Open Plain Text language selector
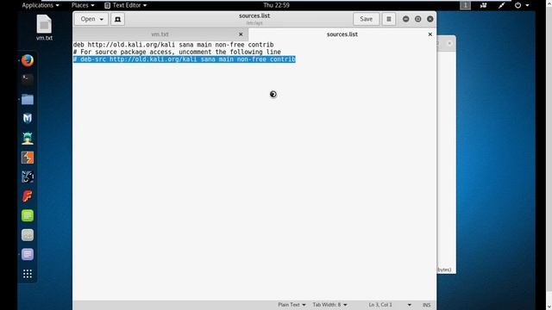The width and height of the screenshot is (552, 310). point(292,305)
